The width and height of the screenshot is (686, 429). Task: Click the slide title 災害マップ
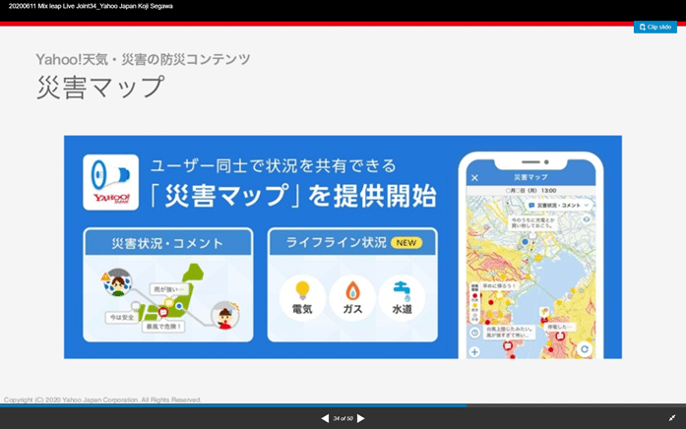100,87
